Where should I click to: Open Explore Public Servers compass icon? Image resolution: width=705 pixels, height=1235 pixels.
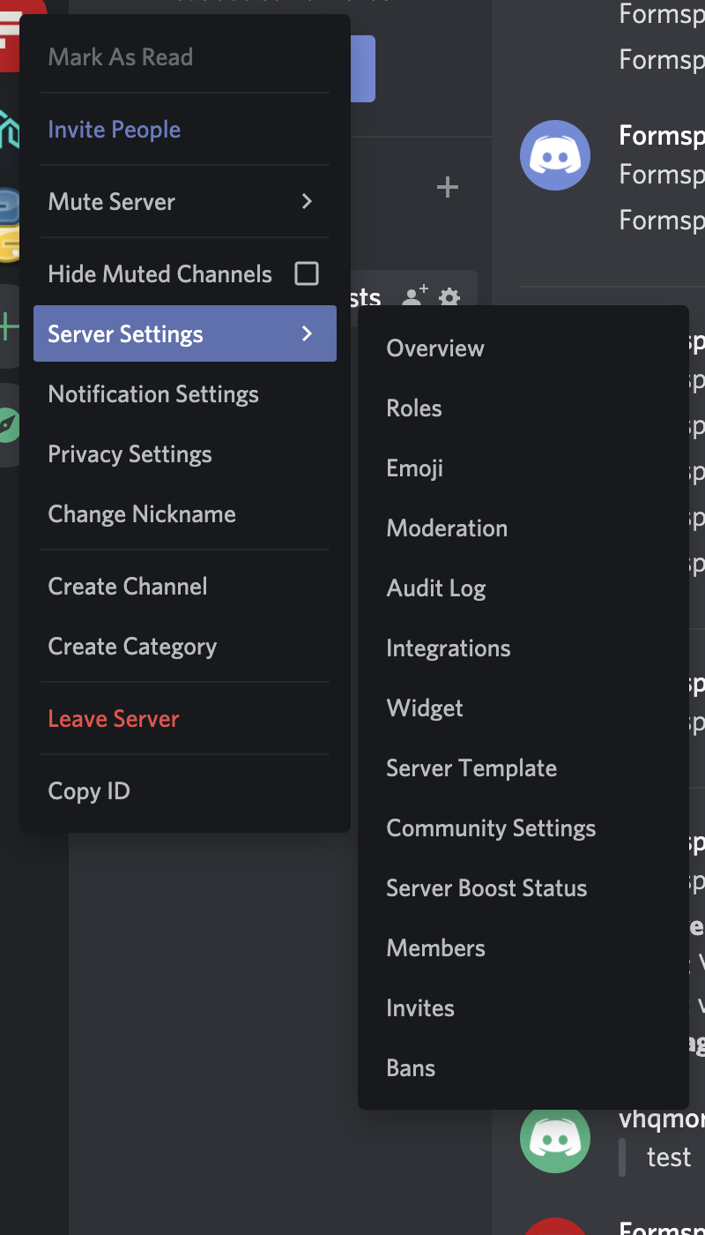9,425
